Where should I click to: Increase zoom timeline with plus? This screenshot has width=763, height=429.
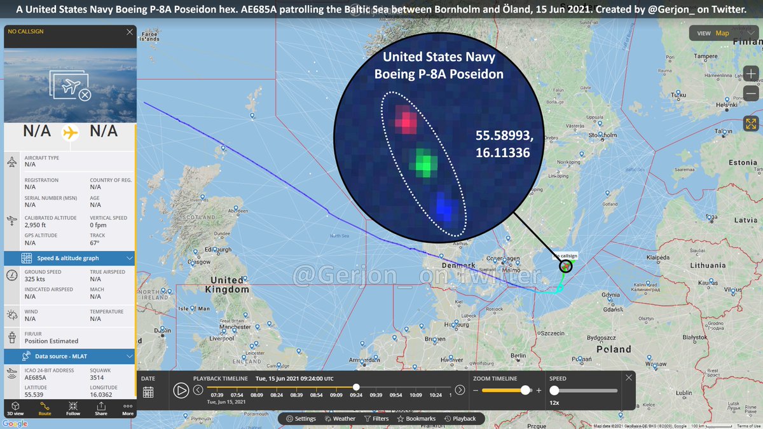539,390
